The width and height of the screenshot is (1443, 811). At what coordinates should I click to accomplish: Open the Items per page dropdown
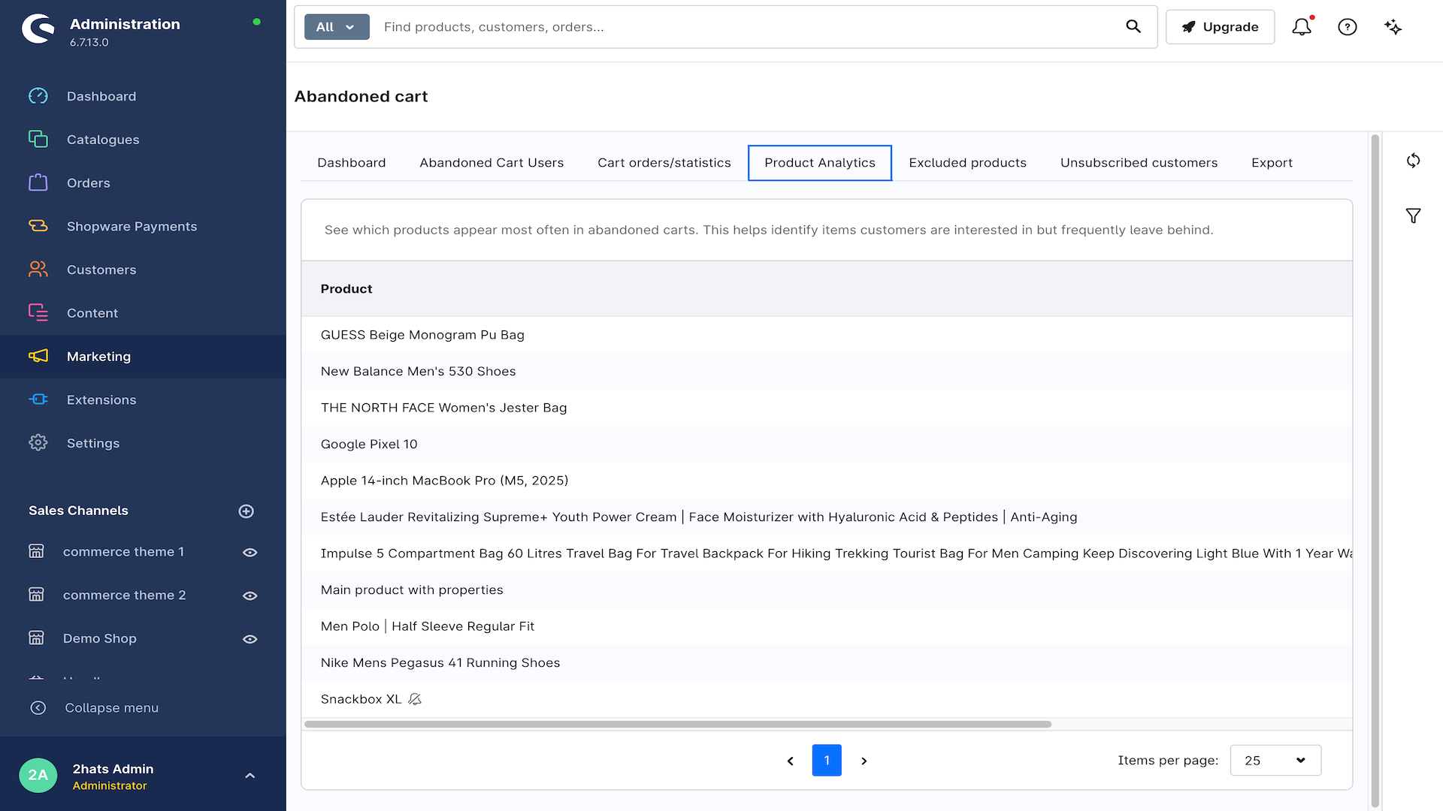[1275, 761]
